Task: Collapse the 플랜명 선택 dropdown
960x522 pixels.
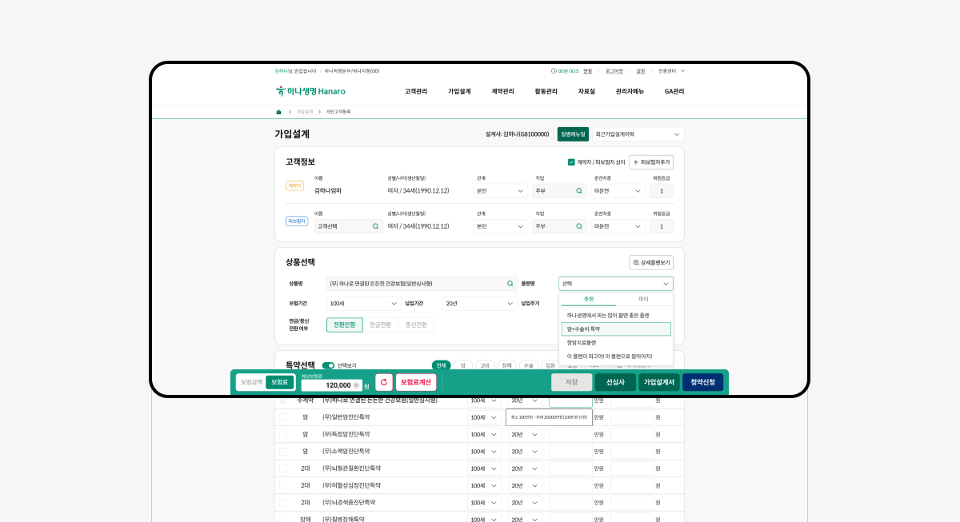Action: click(616, 284)
